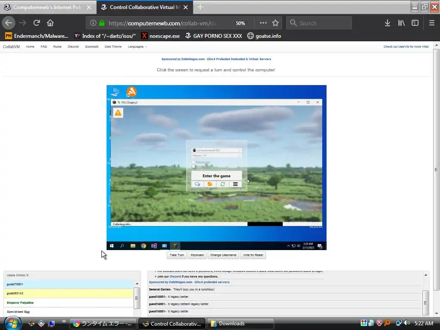
Task: Open the noescape.exe bookmark
Action: [x=161, y=36]
